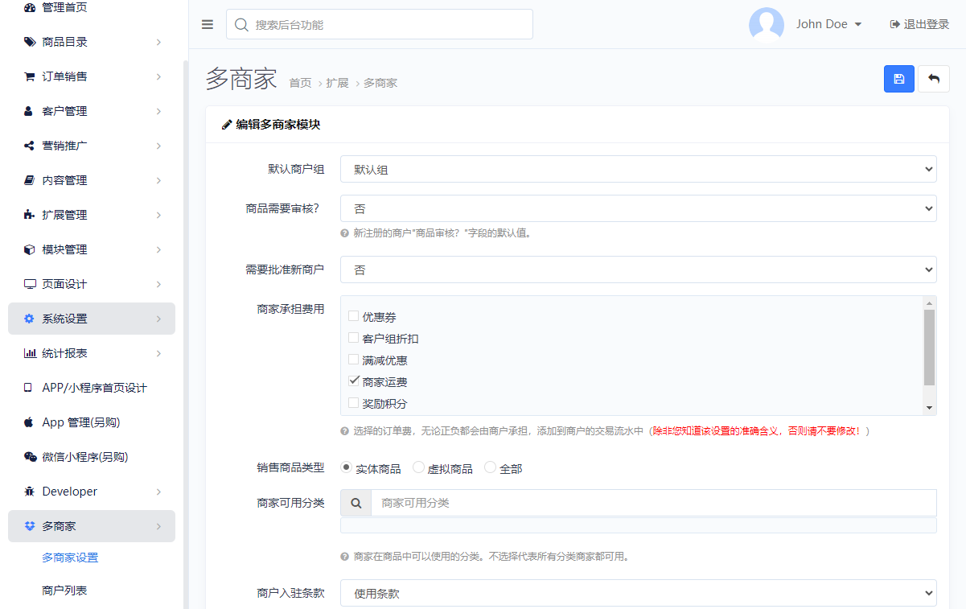966x609 pixels.
Task: Click help icon below 商品需要审核 dropdown
Action: [344, 233]
